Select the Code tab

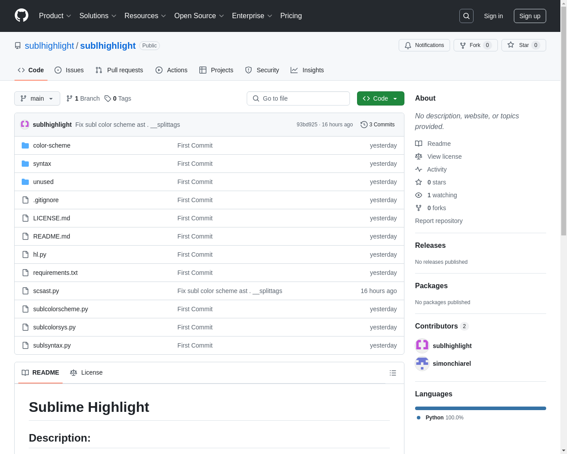point(31,70)
